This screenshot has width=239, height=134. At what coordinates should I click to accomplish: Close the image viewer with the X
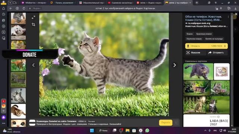coord(236,14)
